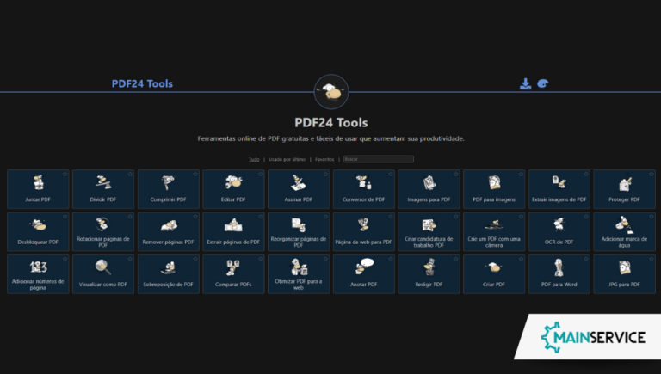The height and width of the screenshot is (374, 661).
Task: Click the Buscar search field
Action: pos(379,159)
